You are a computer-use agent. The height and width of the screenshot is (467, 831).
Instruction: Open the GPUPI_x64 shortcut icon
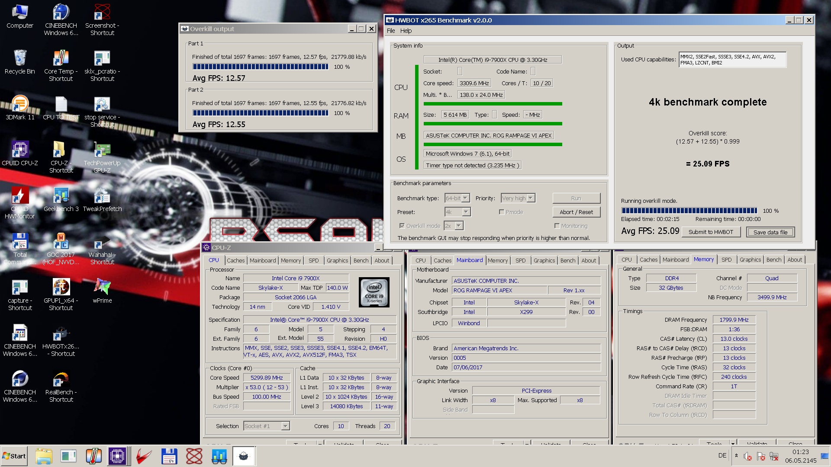point(61,295)
